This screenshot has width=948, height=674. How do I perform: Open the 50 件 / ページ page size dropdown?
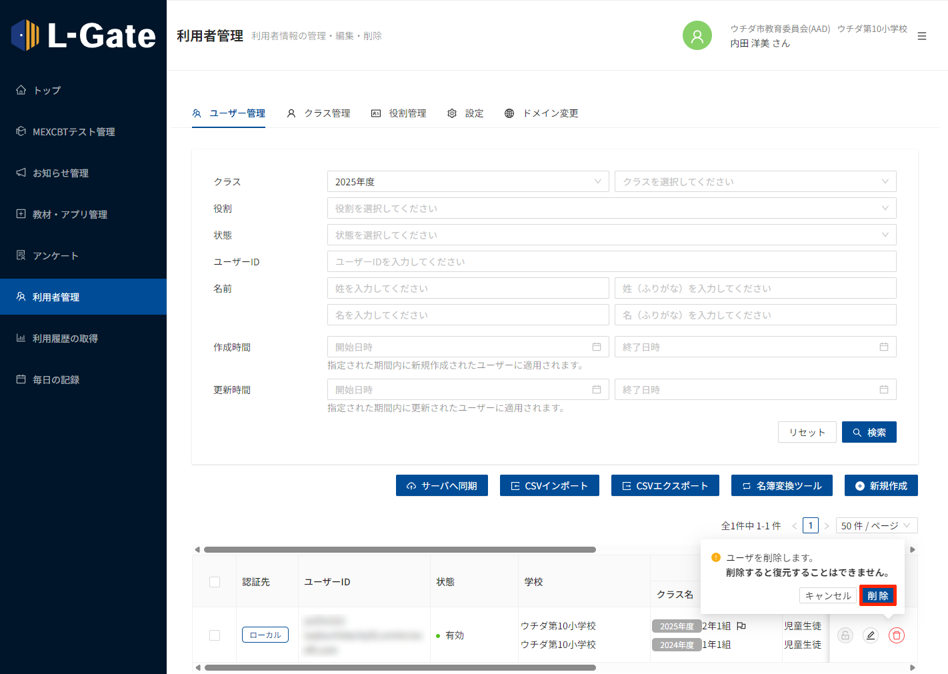(x=876, y=525)
